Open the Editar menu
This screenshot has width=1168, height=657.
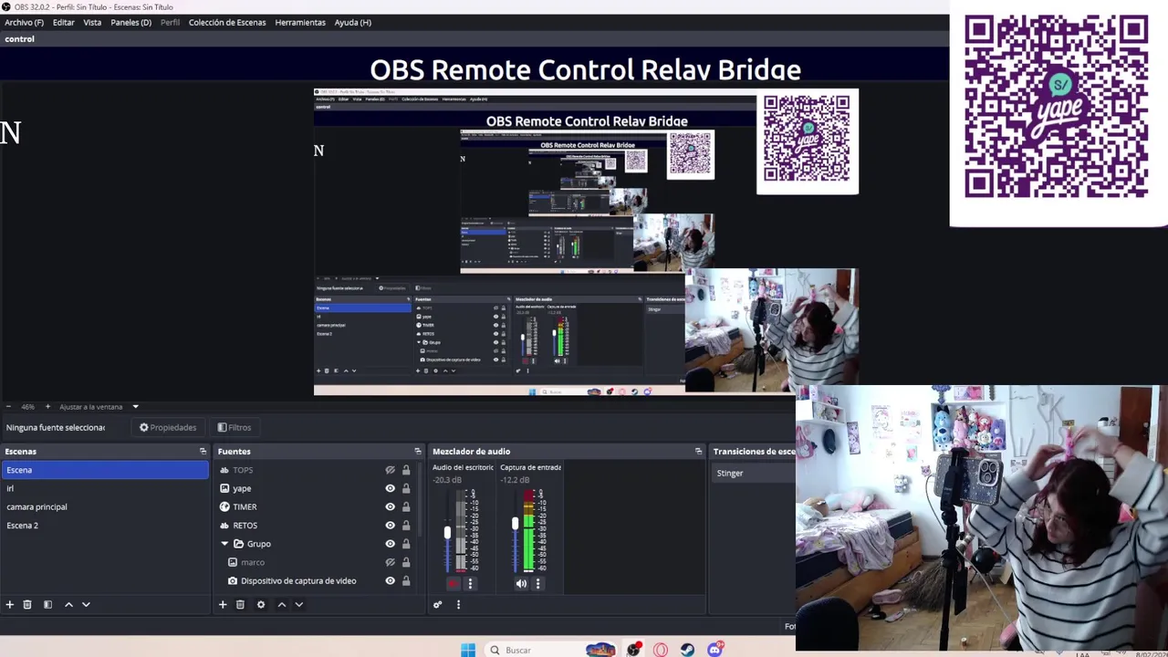coord(63,22)
